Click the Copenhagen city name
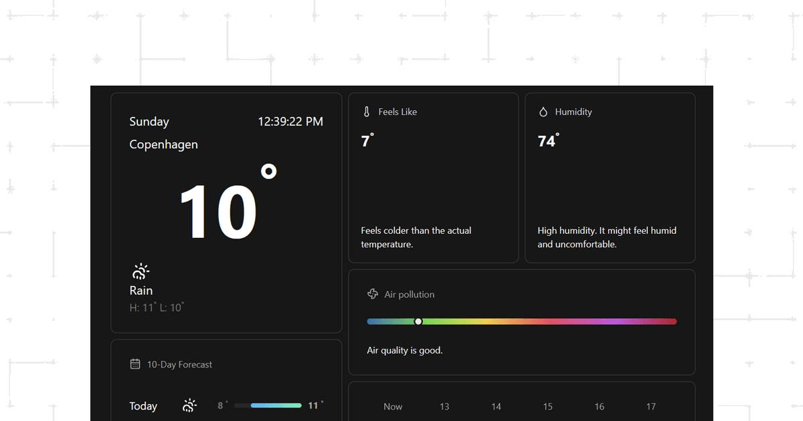The width and height of the screenshot is (803, 421). click(x=163, y=144)
